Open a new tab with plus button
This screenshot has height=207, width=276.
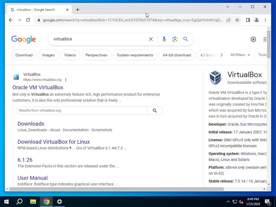point(78,10)
